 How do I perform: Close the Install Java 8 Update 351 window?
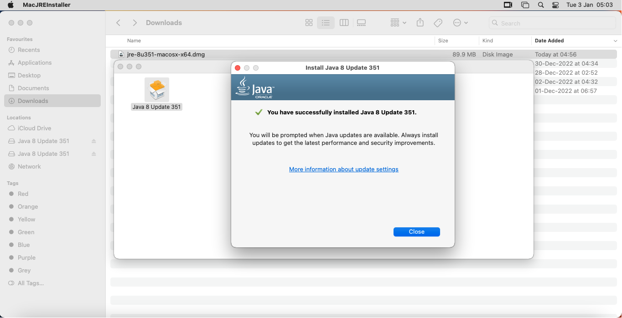point(238,68)
